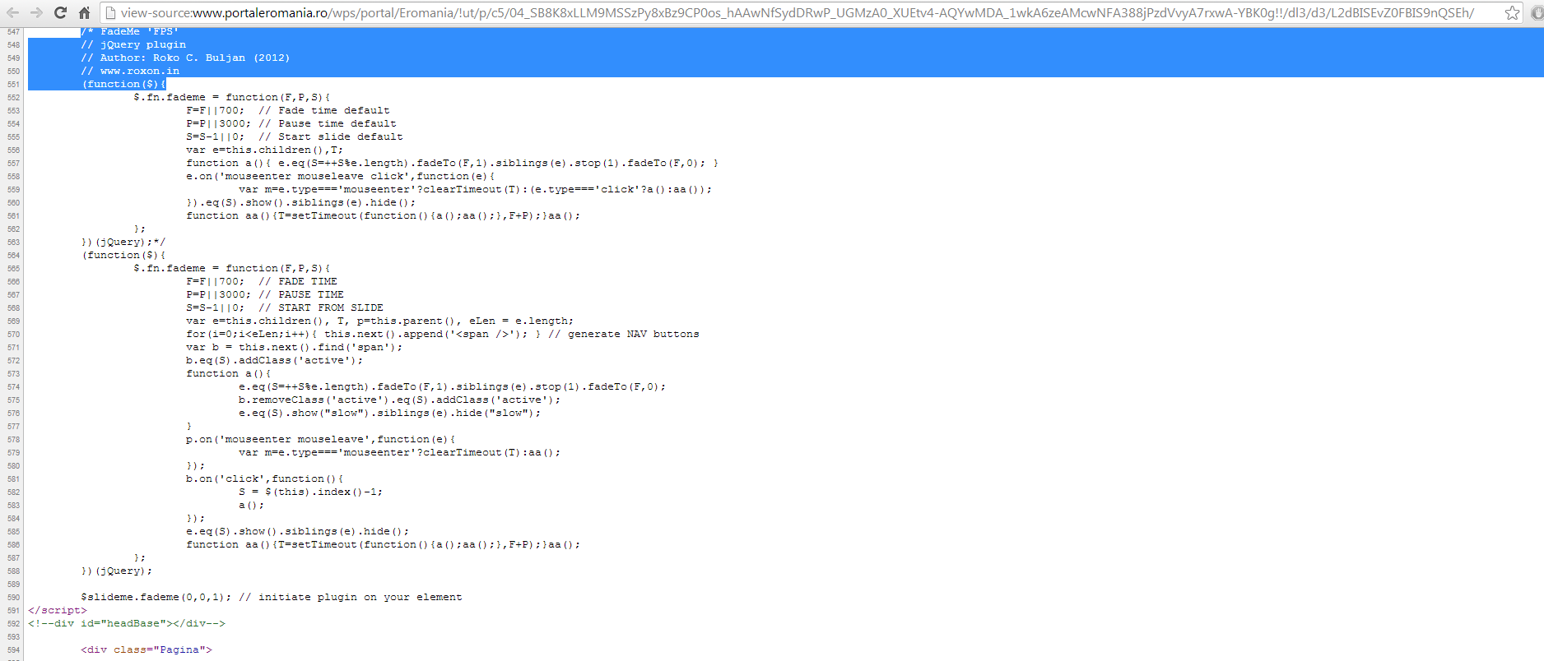Reload the page with the refresh icon
Image resolution: width=1544 pixels, height=661 pixels.
tap(60, 12)
